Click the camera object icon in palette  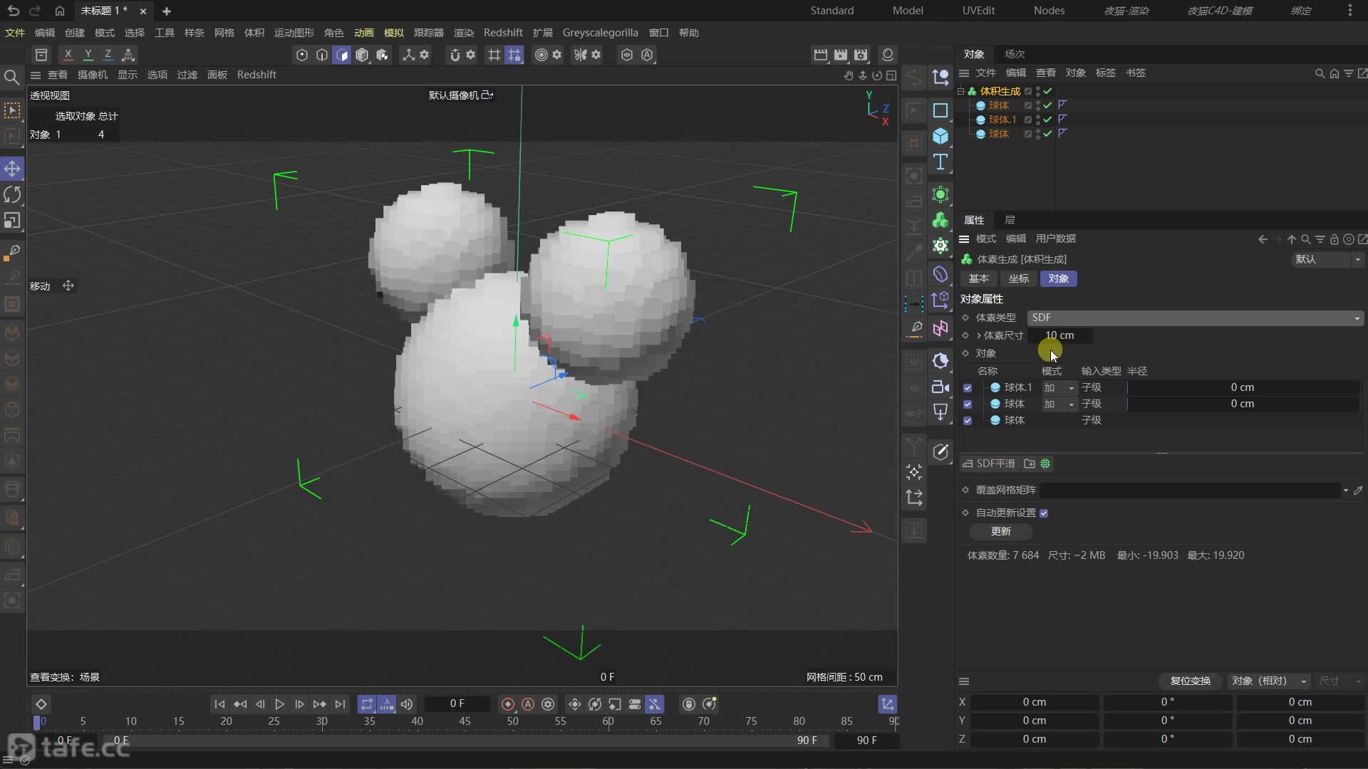pyautogui.click(x=940, y=387)
